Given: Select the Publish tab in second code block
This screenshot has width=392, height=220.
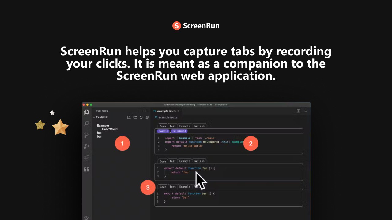Looking at the screenshot, I should pyautogui.click(x=199, y=161).
